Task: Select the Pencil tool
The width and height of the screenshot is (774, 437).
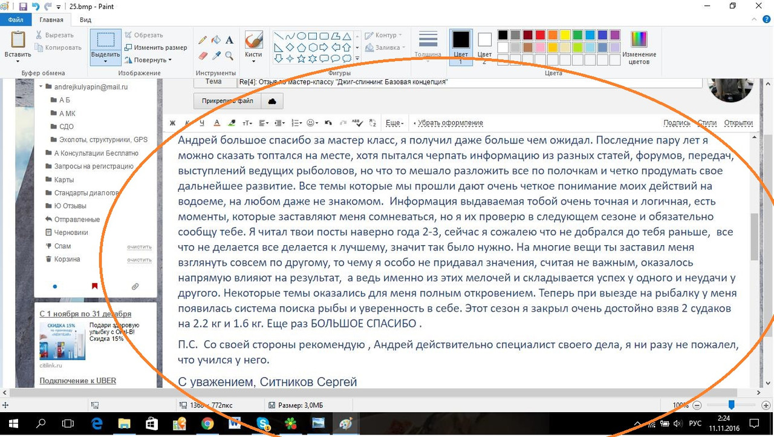Action: click(x=203, y=39)
